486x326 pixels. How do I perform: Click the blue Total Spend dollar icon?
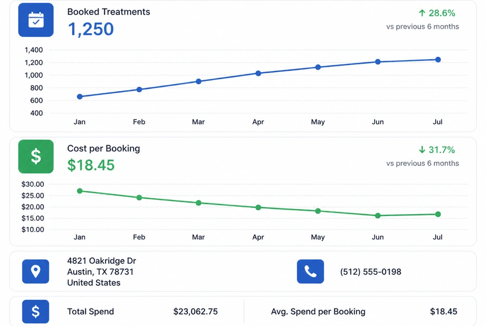click(x=36, y=311)
